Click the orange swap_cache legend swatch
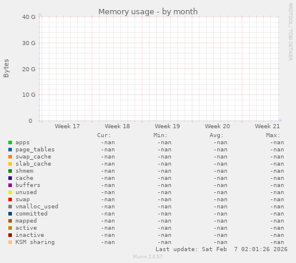Viewport: 296px width, 263px height. (x=10, y=157)
